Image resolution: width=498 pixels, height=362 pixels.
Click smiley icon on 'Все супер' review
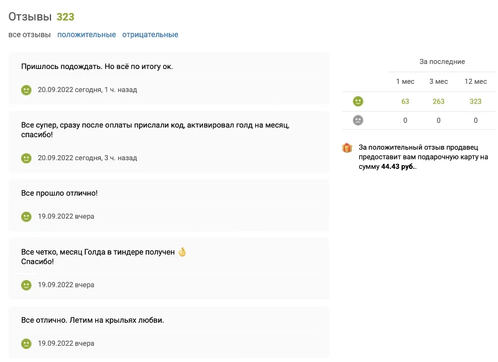coord(26,158)
